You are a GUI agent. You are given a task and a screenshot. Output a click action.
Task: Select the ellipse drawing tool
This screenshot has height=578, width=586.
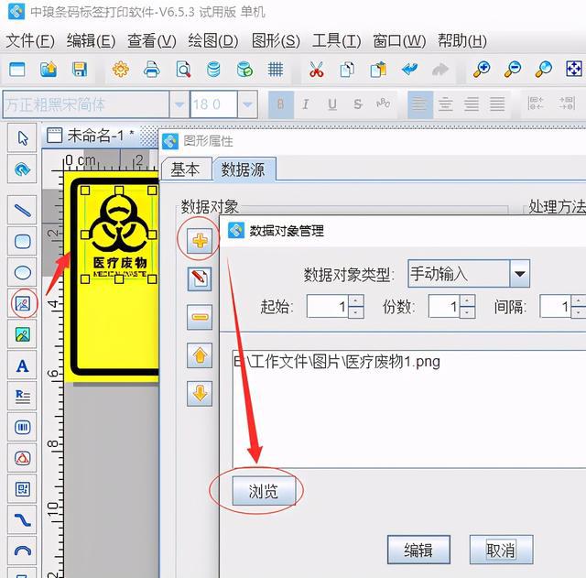tap(22, 273)
